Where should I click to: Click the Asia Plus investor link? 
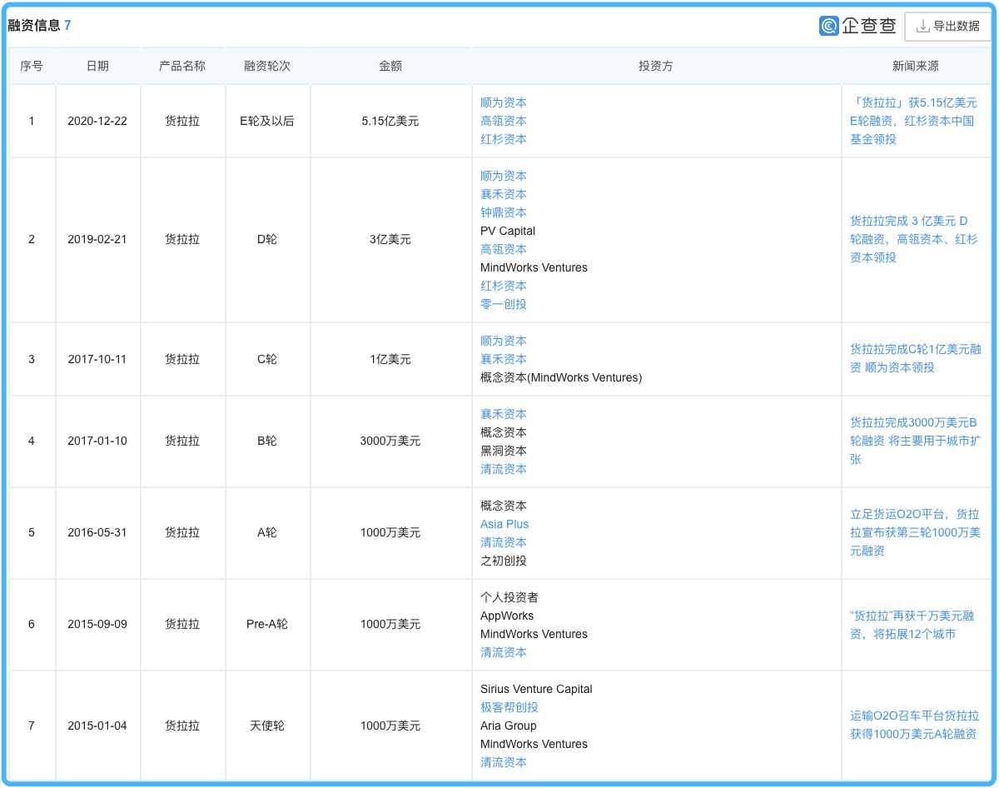504,524
